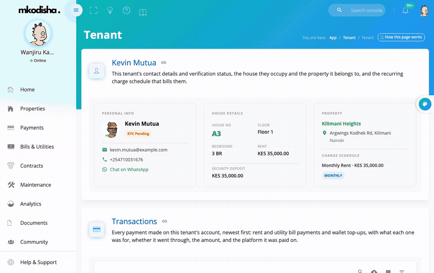The image size is (434, 273).
Task: Open Help & Support in the sidebar
Action: [38, 262]
